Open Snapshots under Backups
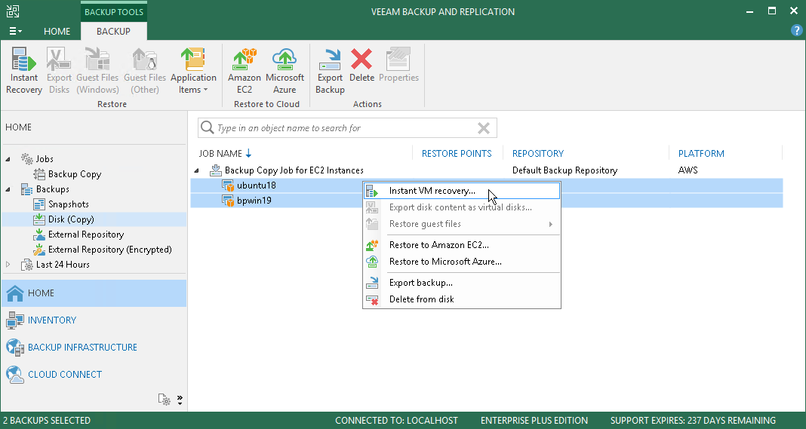Screen dimensions: 806x429 69,204
